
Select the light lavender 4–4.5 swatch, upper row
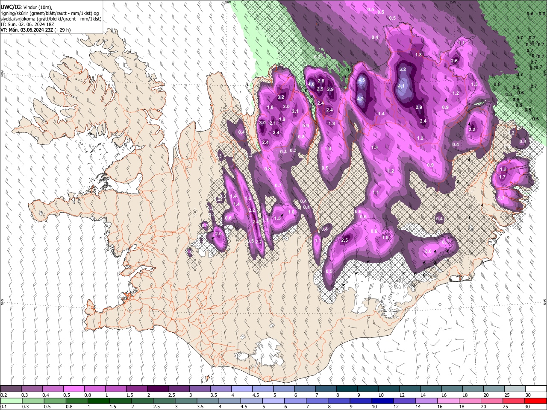[x=241, y=389]
